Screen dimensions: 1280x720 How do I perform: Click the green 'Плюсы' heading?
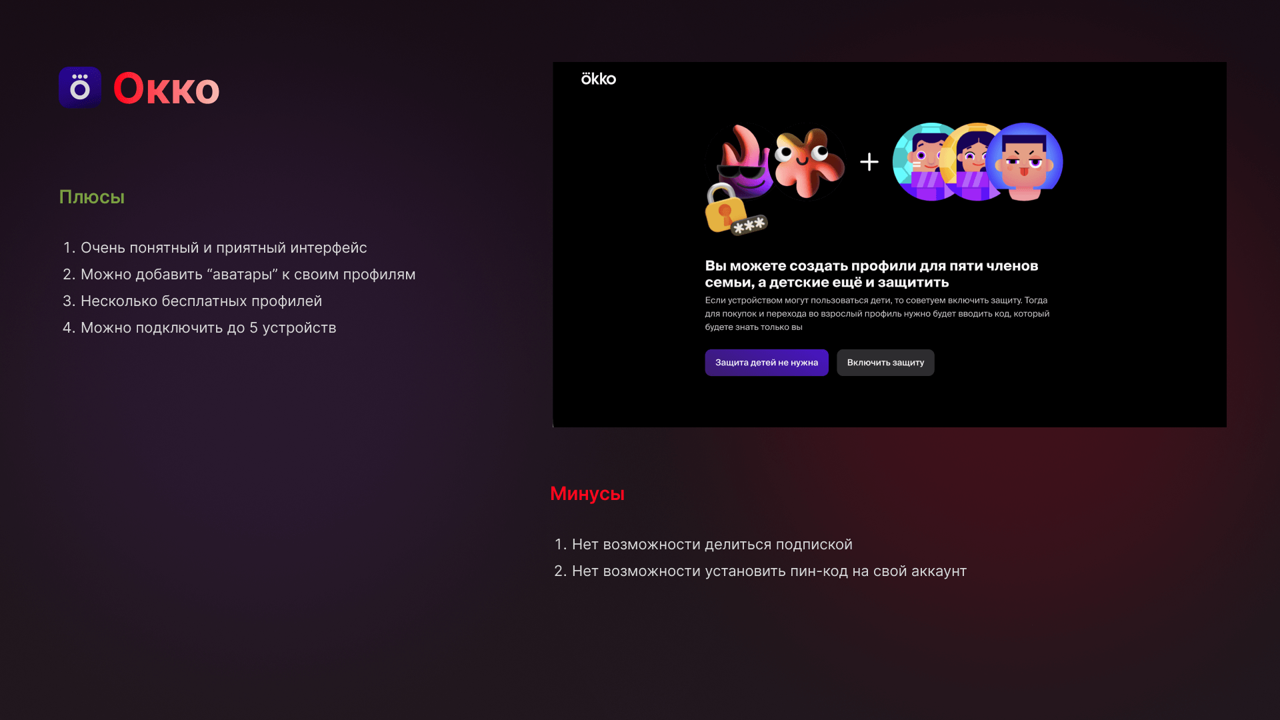(x=91, y=197)
